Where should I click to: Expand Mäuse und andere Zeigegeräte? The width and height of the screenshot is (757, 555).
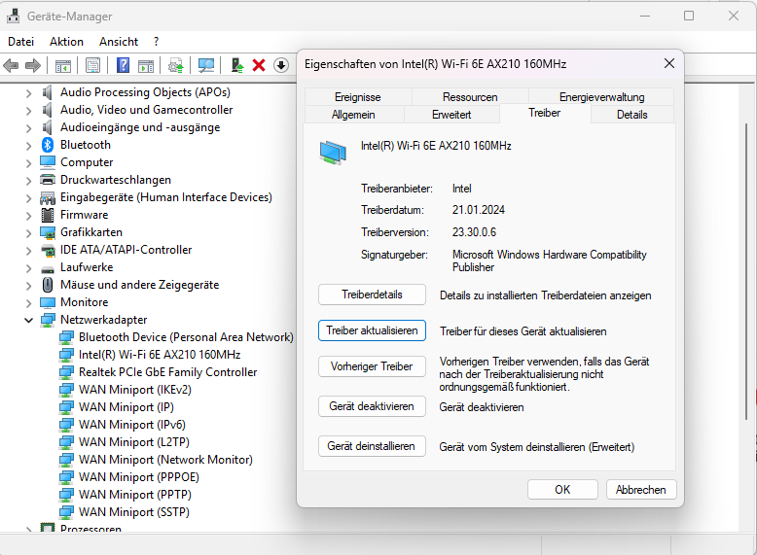tap(28, 286)
